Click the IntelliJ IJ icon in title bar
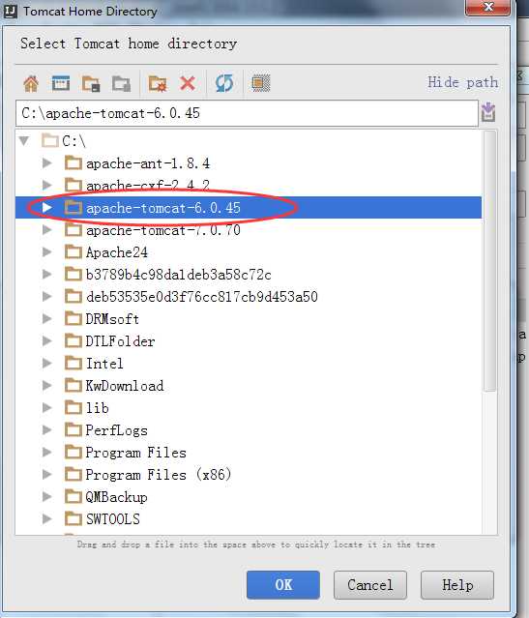This screenshot has height=618, width=529. pyautogui.click(x=10, y=11)
